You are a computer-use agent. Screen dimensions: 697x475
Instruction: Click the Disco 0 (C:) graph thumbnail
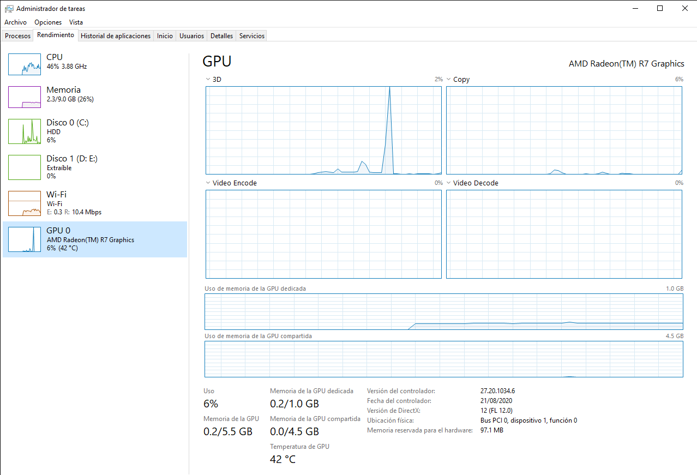pyautogui.click(x=25, y=131)
